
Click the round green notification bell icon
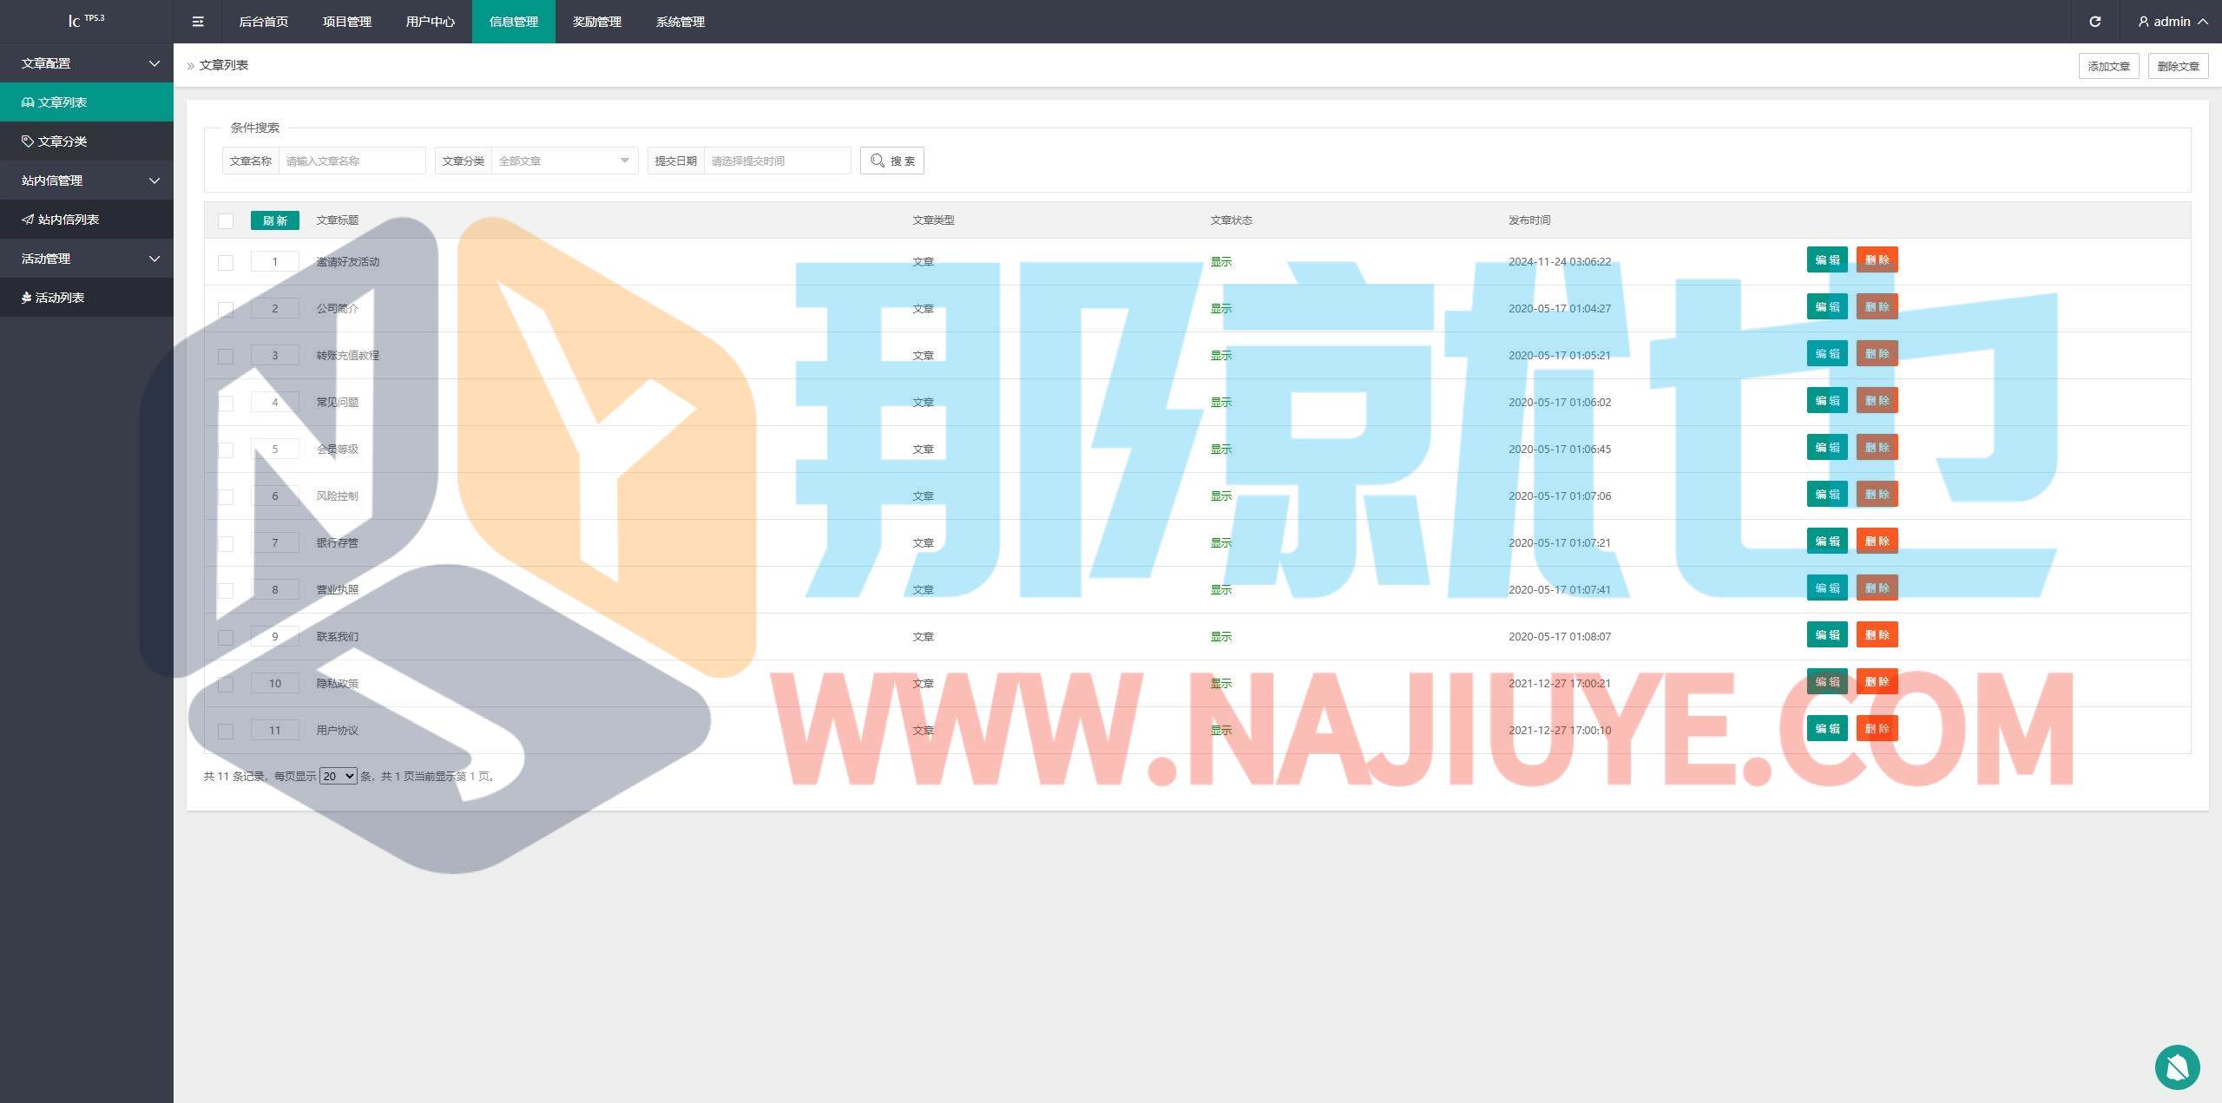point(2177,1067)
